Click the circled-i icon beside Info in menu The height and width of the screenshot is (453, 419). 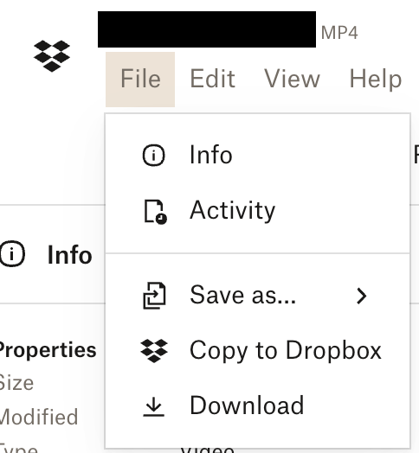(x=153, y=155)
